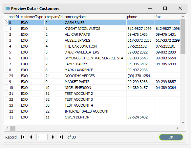Go to the previous record
The height and width of the screenshot is (148, 191).
pyautogui.click(x=31, y=137)
